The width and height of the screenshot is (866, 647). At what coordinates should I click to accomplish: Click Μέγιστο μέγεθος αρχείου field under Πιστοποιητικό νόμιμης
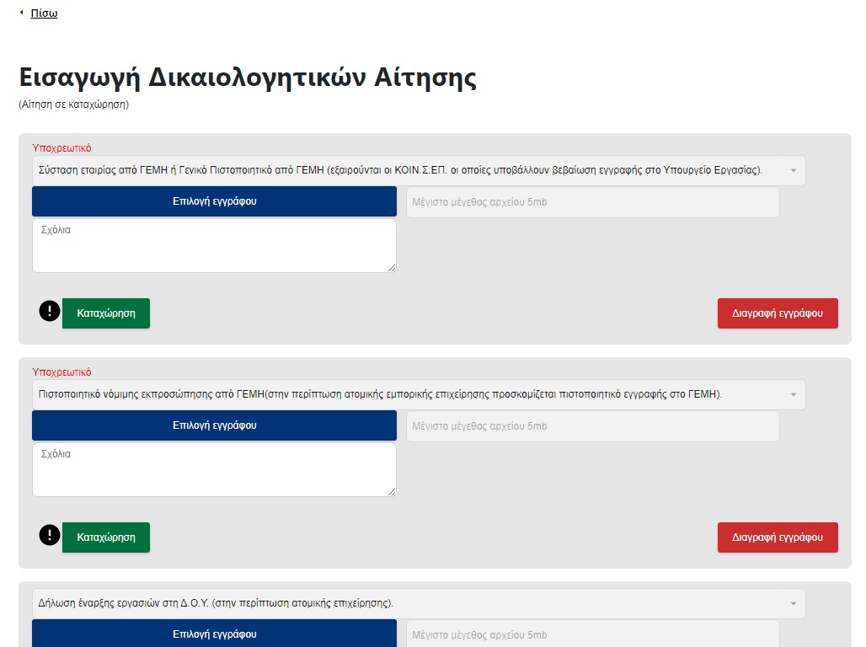pos(592,426)
